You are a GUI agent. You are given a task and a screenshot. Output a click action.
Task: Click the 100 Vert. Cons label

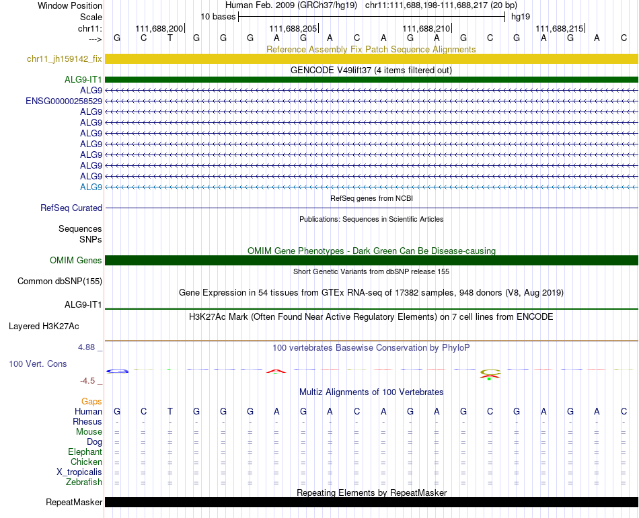pos(38,363)
